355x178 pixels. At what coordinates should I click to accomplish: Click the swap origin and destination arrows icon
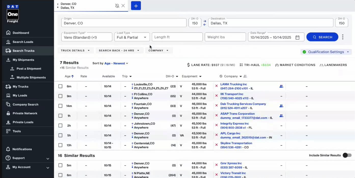click(205, 23)
